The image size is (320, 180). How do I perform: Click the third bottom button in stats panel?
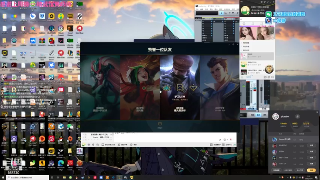(300, 170)
